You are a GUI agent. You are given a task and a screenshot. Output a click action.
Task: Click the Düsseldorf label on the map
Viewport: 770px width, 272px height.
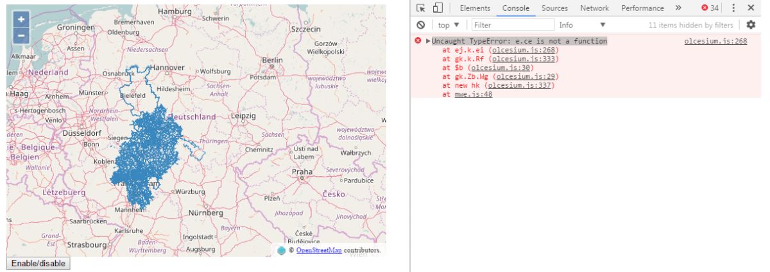point(83,132)
